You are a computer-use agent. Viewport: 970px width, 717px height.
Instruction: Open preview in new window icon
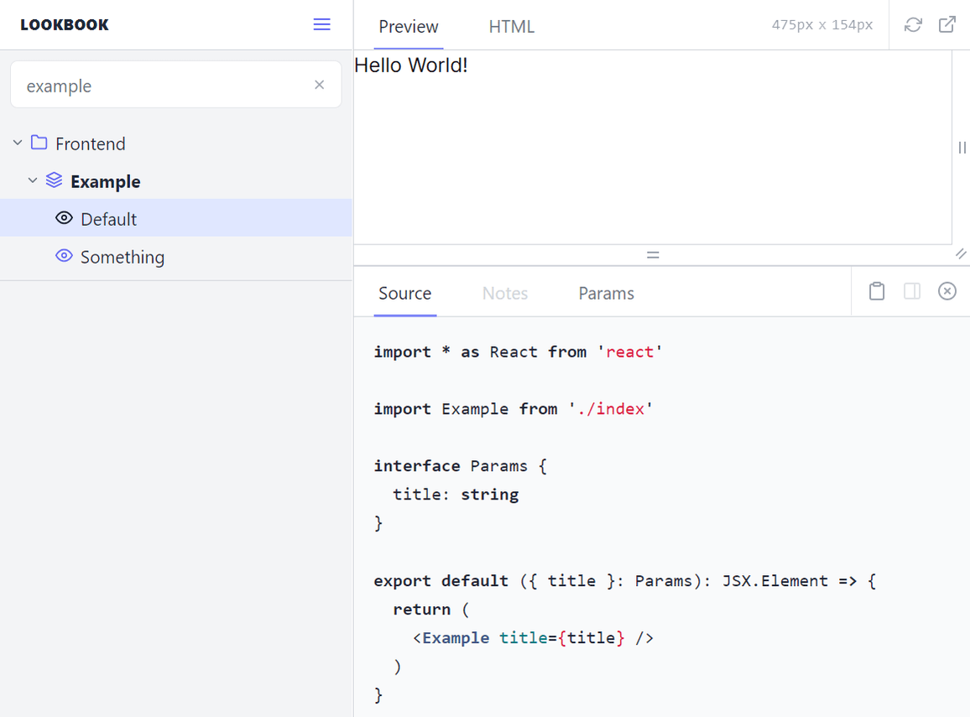coord(947,25)
